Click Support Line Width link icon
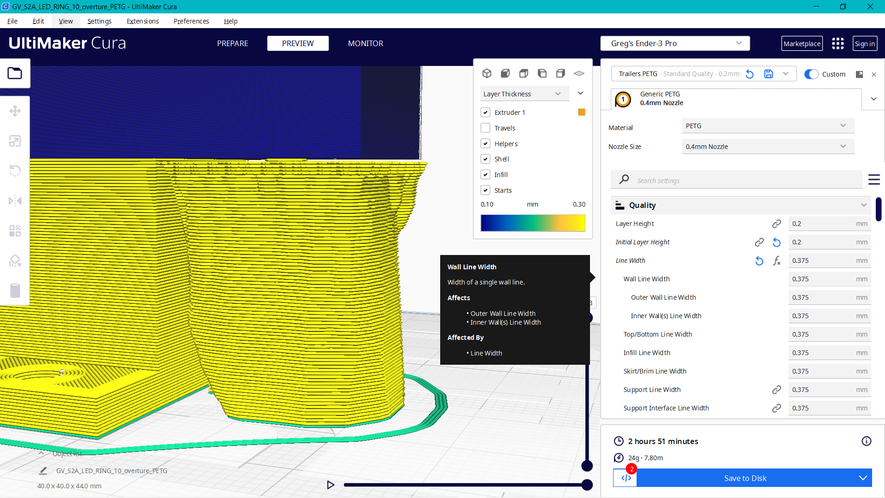Screen dimensions: 885x498 tap(777, 390)
